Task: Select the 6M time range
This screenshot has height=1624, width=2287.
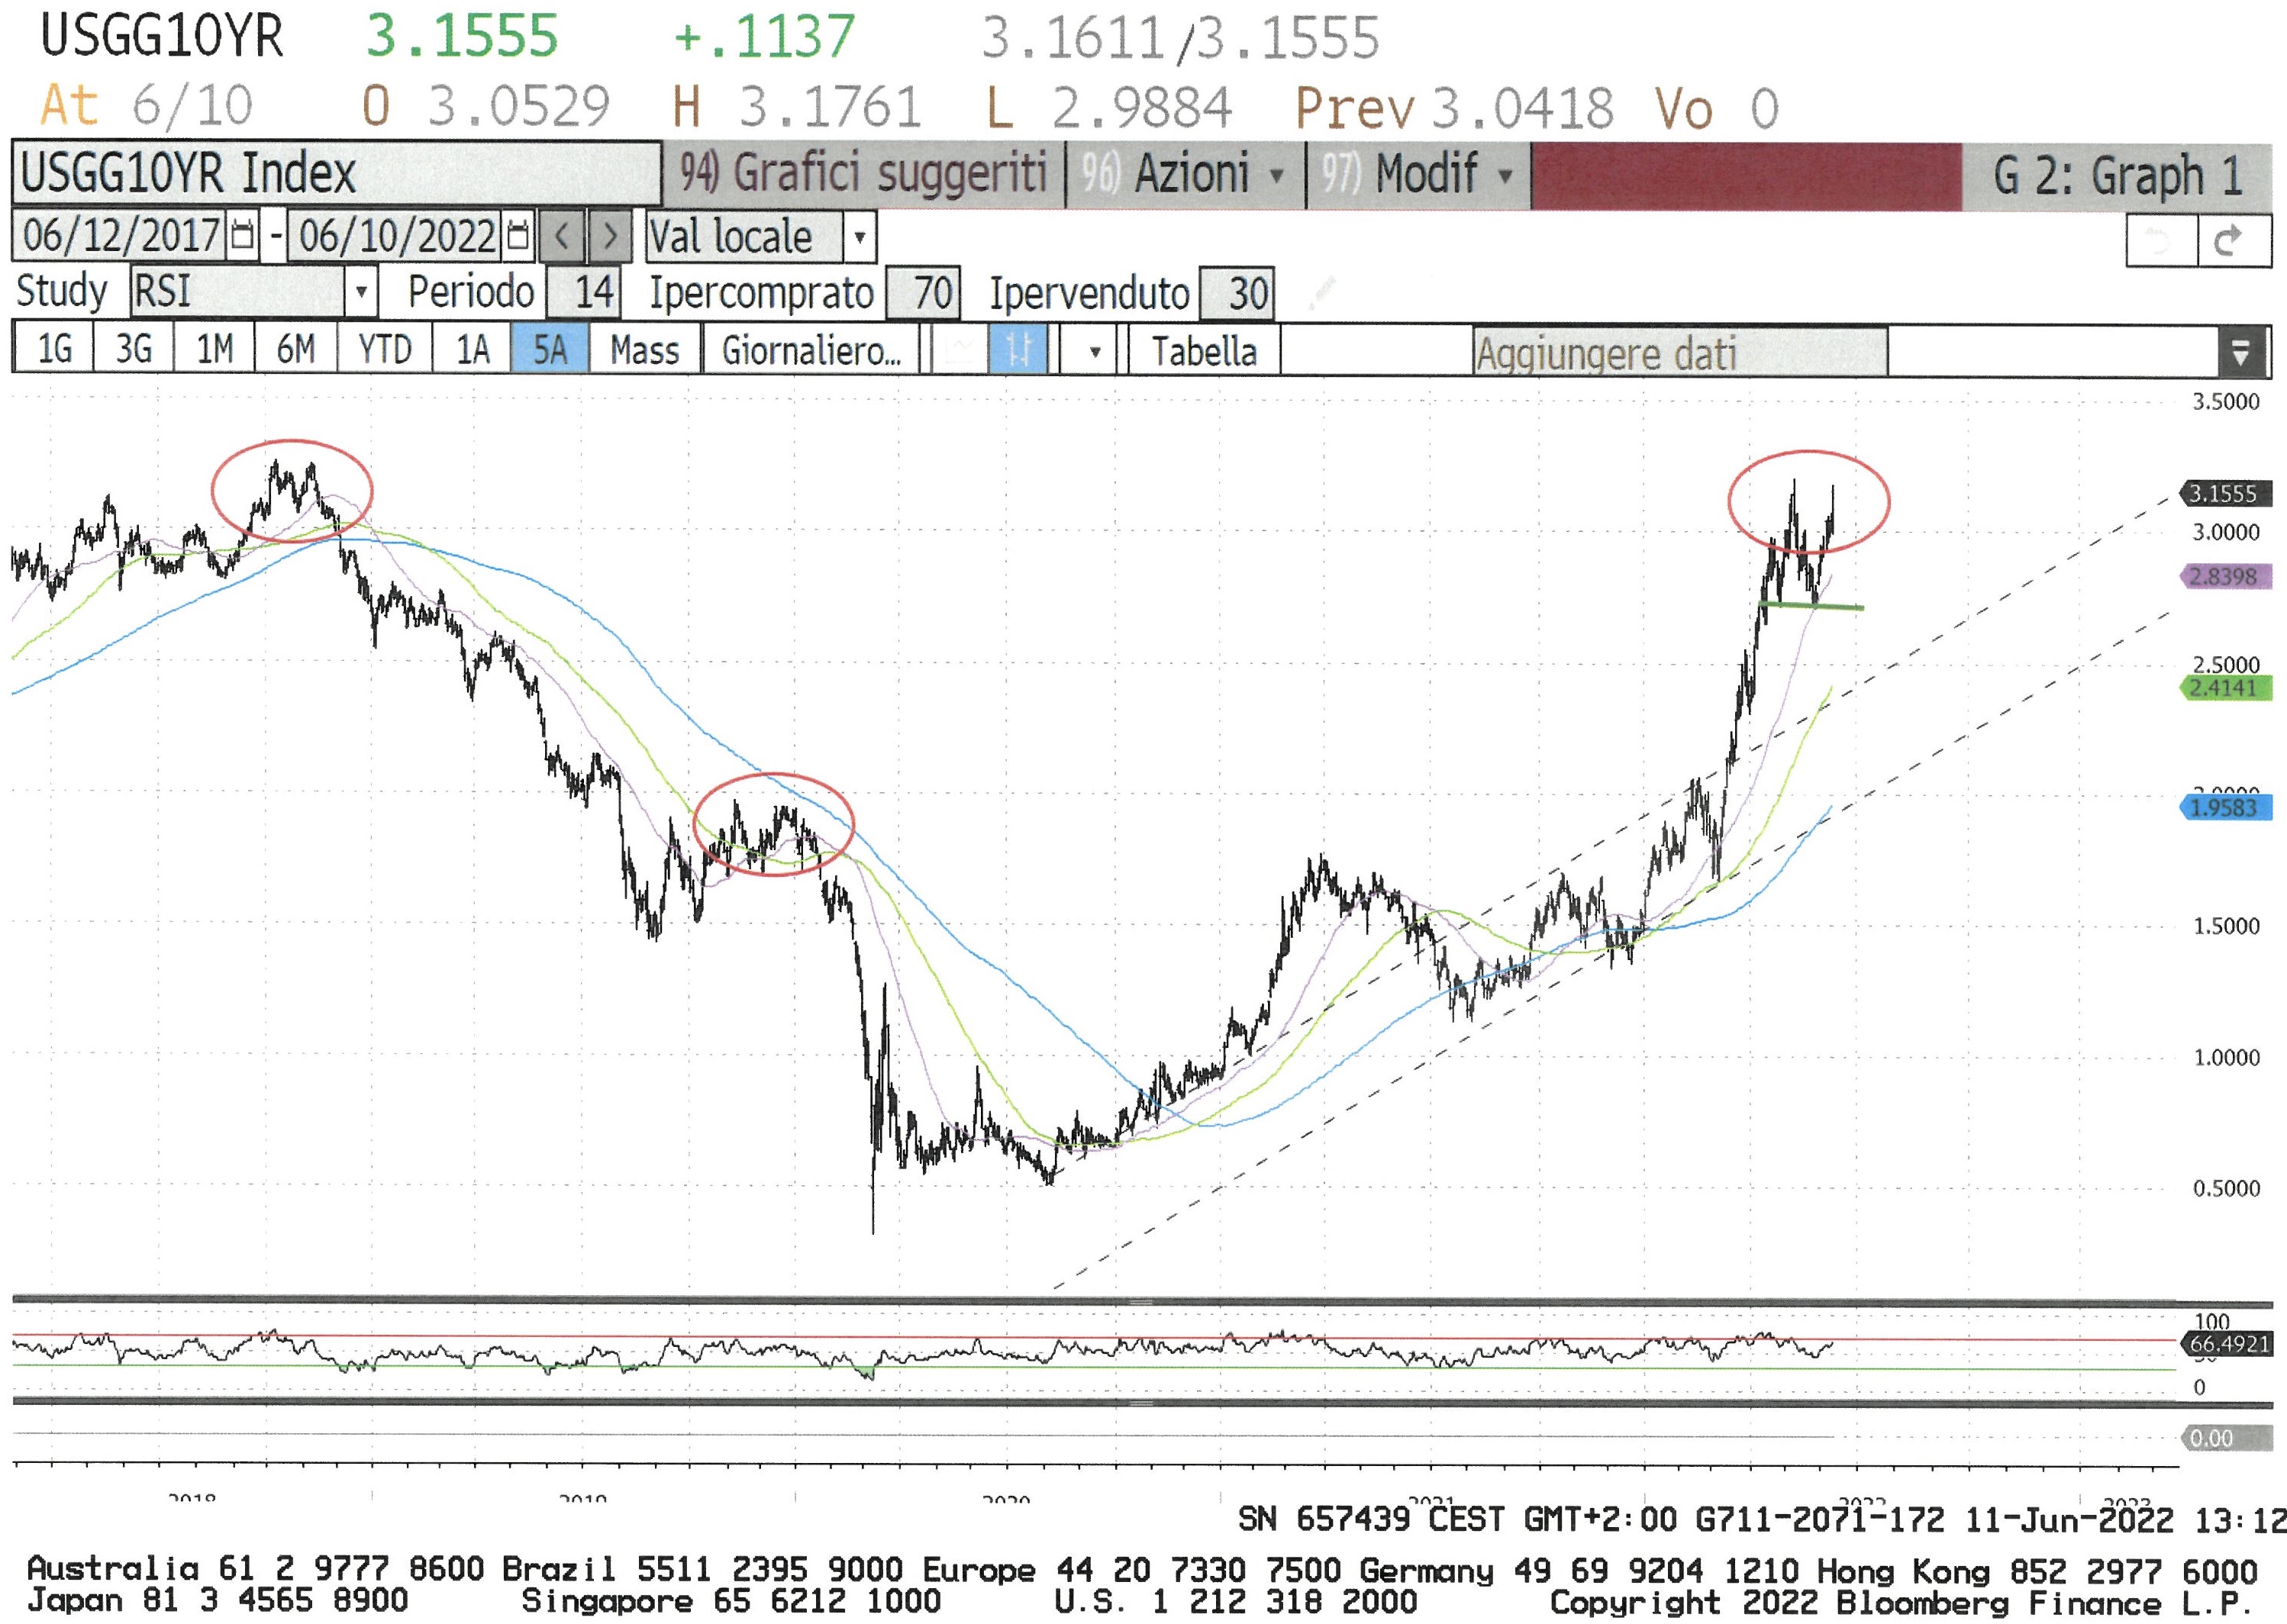Action: (x=295, y=350)
